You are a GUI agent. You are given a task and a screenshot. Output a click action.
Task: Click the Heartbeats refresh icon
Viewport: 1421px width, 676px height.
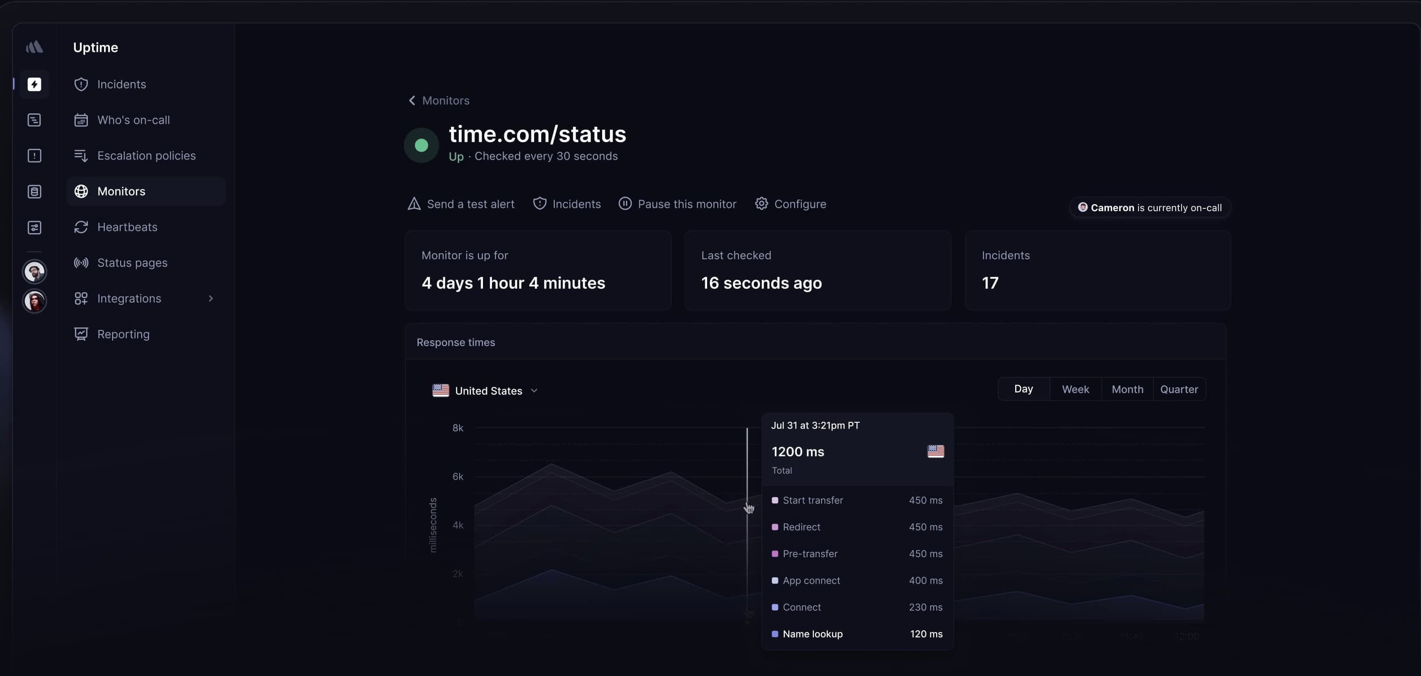pyautogui.click(x=81, y=227)
